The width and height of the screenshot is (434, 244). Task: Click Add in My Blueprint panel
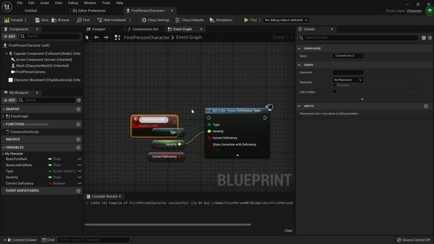coord(9,100)
